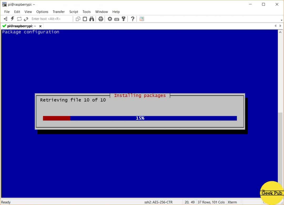Open the Script menu

point(74,12)
